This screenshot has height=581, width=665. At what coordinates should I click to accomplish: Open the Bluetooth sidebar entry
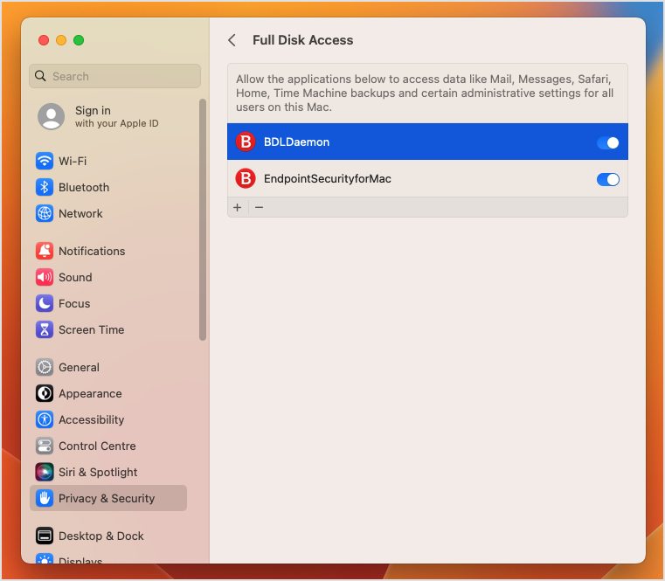point(110,188)
